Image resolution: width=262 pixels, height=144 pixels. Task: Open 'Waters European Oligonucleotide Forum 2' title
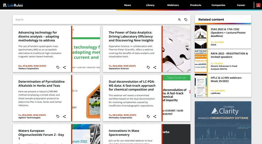point(41,135)
